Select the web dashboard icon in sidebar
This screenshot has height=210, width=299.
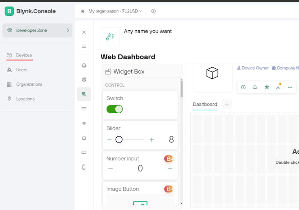pos(84,94)
